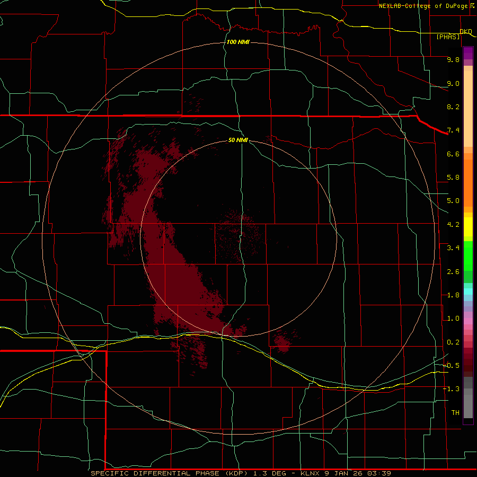Click the 1.0 scale value
The width and height of the screenshot is (477, 477).
[x=453, y=319]
